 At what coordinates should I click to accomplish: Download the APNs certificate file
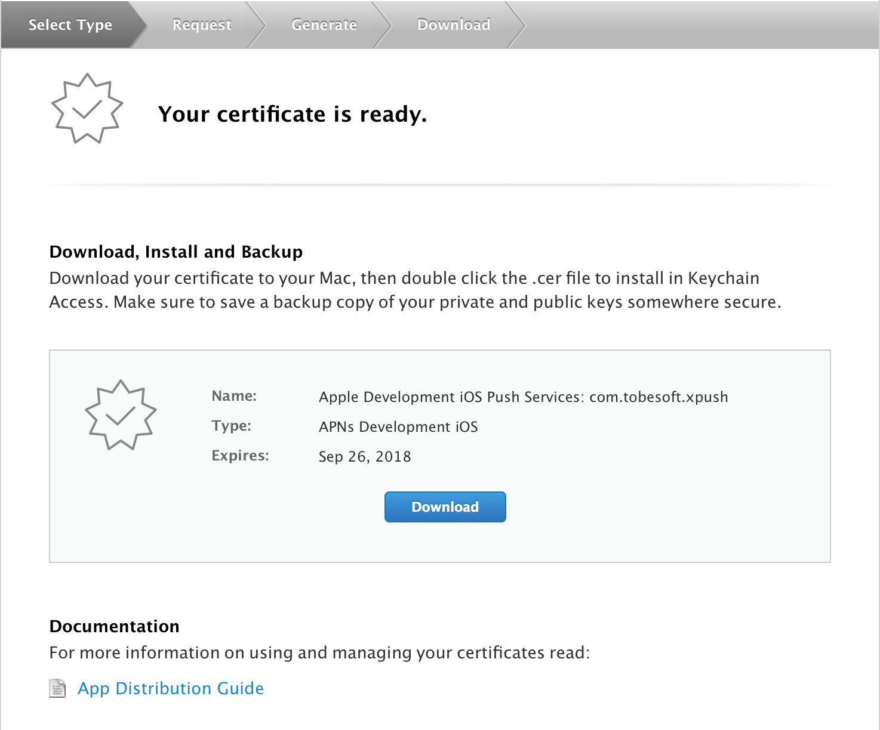(x=445, y=507)
